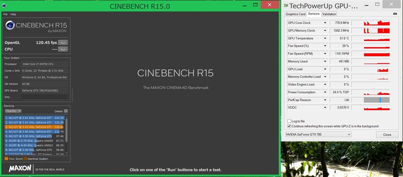
Task: Click the MAXON logo at bottom
Action: point(20,169)
